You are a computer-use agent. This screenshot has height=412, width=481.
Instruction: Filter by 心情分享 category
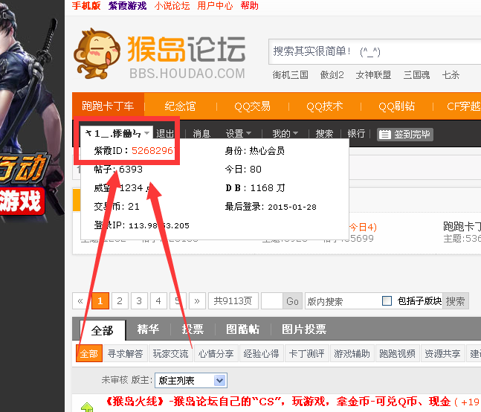point(216,354)
